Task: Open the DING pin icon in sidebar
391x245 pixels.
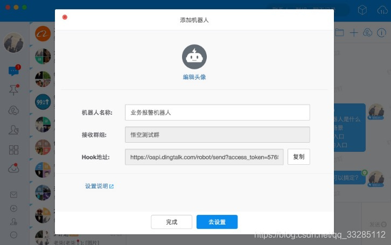Action: click(13, 90)
